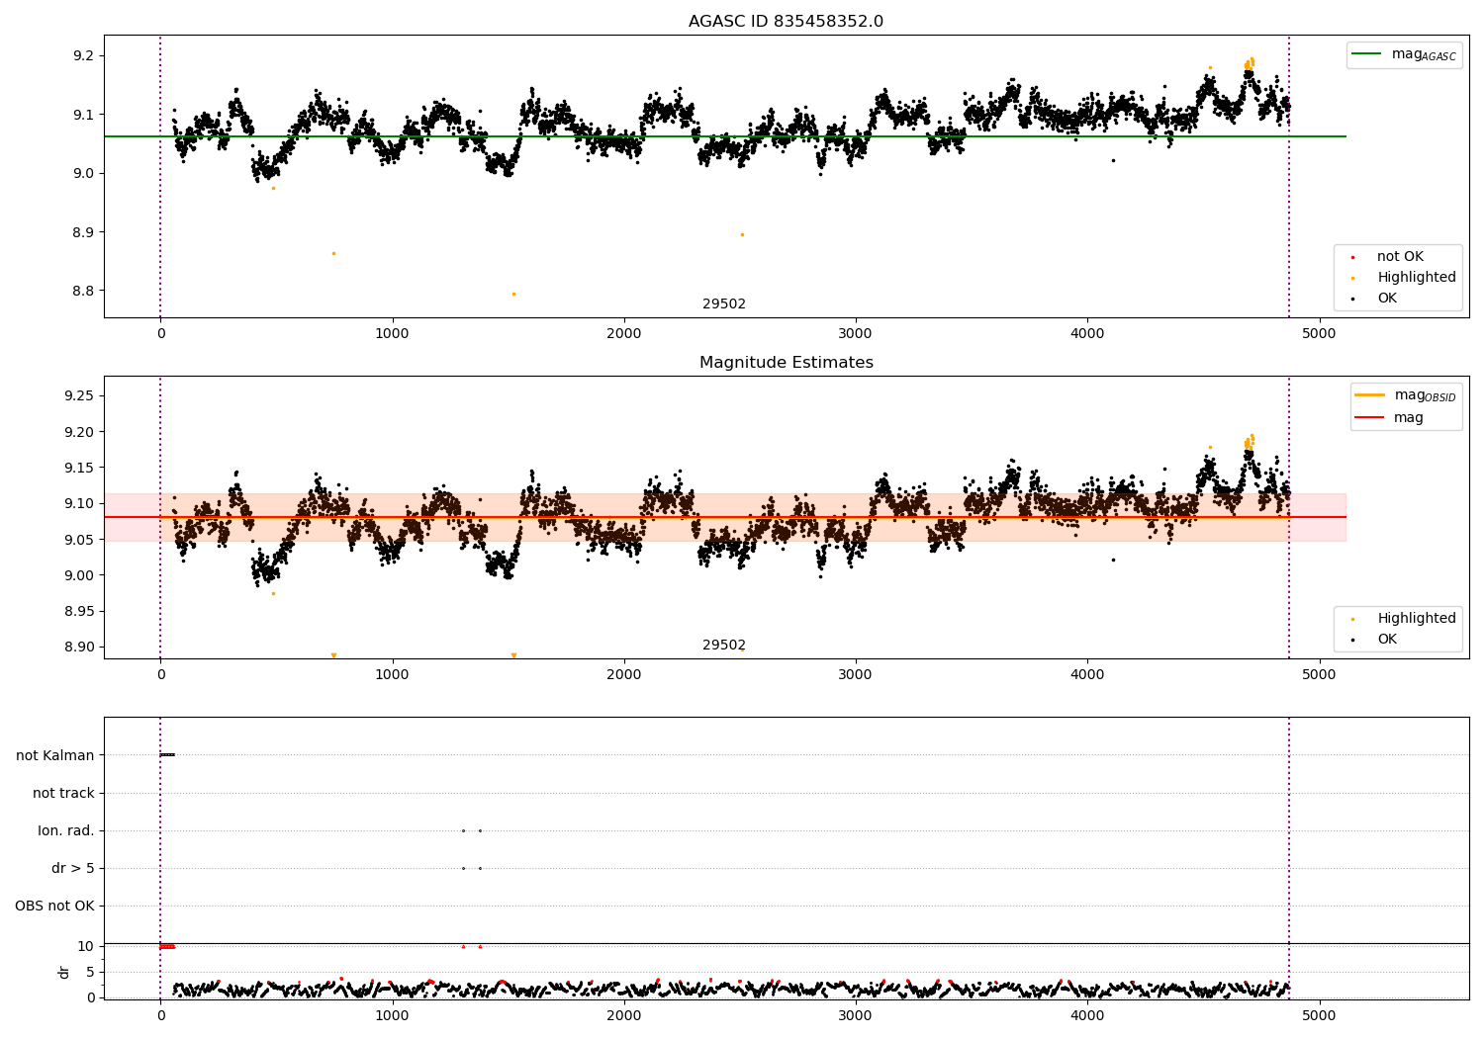This screenshot has width=1484, height=1038.
Task: Click the 'AGASC ID 835458352.0' plot title
Action: tap(786, 22)
